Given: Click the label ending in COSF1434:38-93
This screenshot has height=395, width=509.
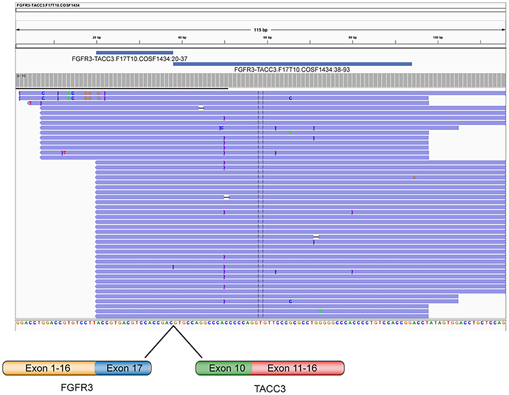Looking at the screenshot, I should pos(292,70).
